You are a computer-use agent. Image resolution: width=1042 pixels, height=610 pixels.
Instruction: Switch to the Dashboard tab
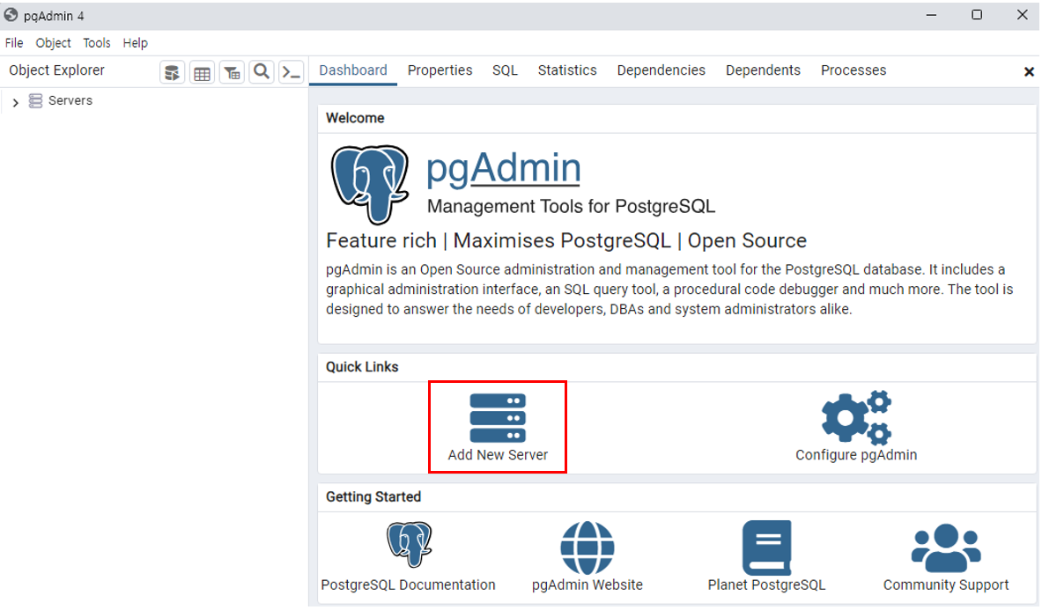coord(353,70)
